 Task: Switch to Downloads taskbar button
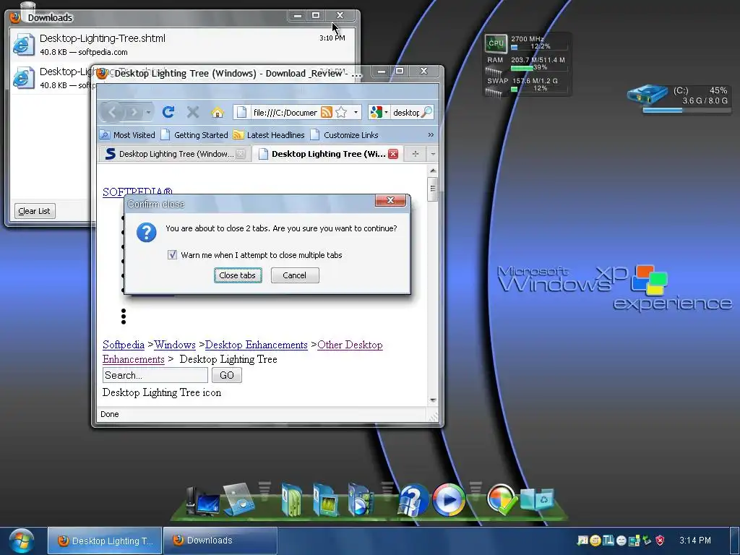point(220,541)
